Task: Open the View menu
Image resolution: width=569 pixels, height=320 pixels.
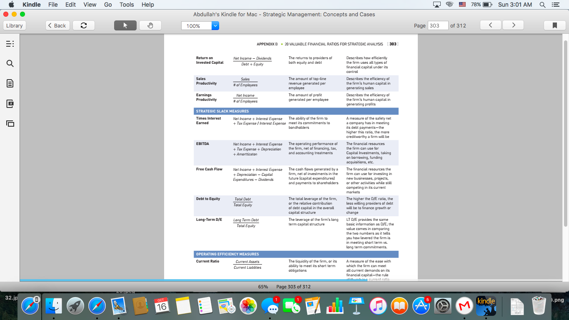Action: (90, 5)
